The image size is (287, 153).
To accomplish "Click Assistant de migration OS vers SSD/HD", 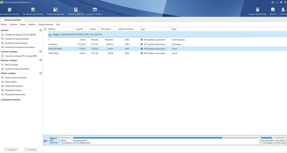I will click(20, 34).
